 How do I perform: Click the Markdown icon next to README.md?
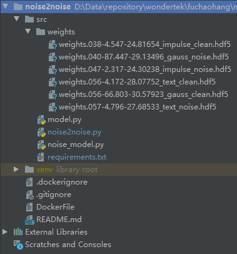(x=29, y=220)
